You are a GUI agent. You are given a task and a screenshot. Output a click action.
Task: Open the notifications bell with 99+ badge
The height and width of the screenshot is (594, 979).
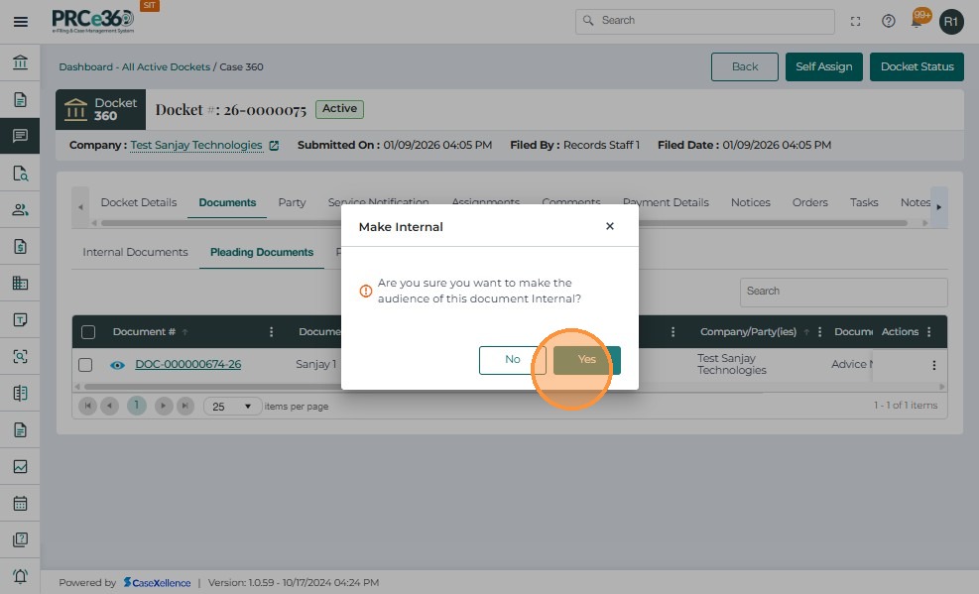click(x=918, y=20)
